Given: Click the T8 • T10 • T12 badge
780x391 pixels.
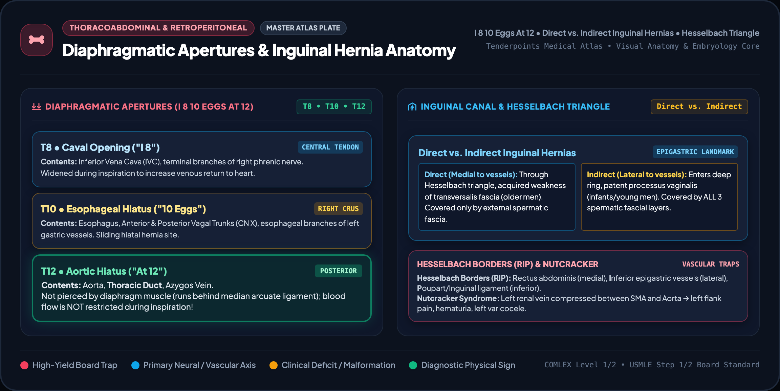Looking at the screenshot, I should click(334, 107).
